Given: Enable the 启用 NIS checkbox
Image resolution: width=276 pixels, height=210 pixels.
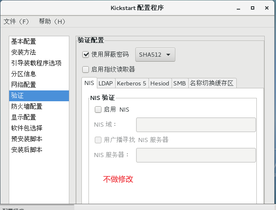Looking at the screenshot, I should pyautogui.click(x=98, y=110).
